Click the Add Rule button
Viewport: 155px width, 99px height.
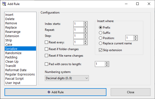(55, 92)
